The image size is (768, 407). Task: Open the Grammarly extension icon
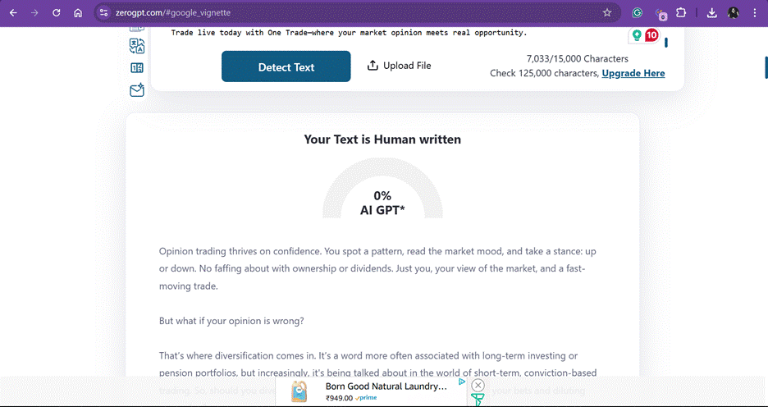click(638, 13)
